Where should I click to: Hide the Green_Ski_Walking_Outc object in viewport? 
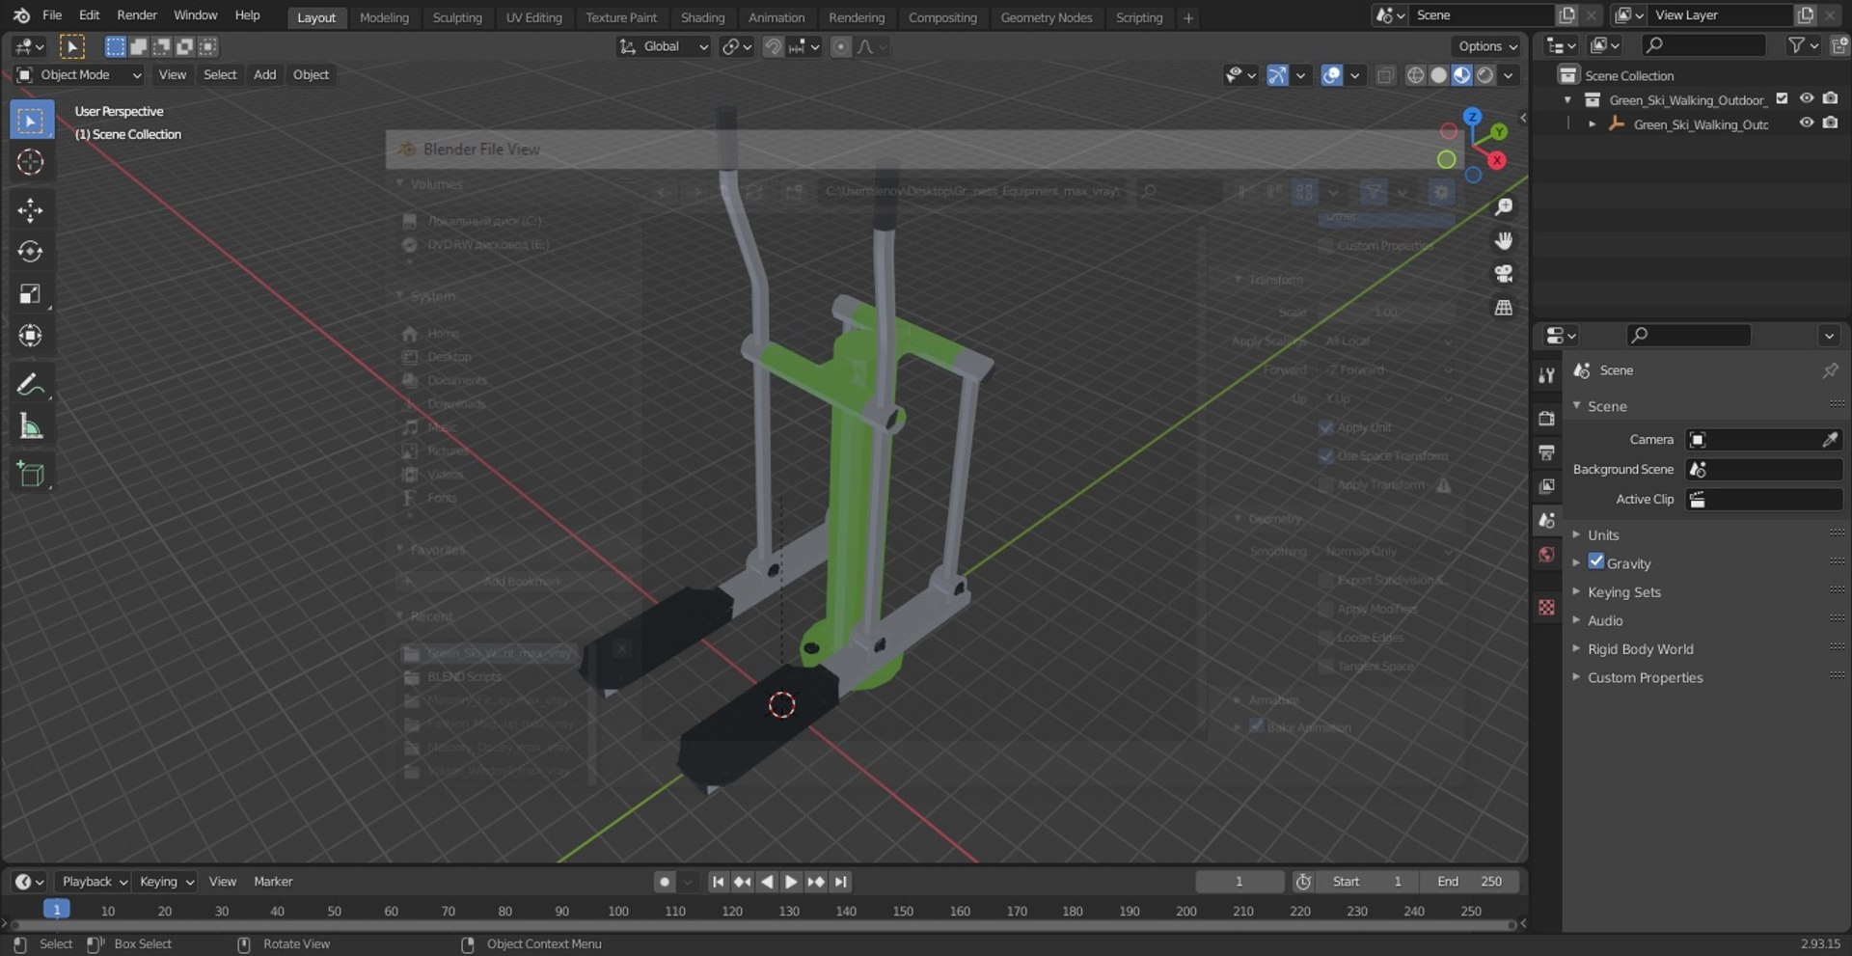click(x=1807, y=123)
